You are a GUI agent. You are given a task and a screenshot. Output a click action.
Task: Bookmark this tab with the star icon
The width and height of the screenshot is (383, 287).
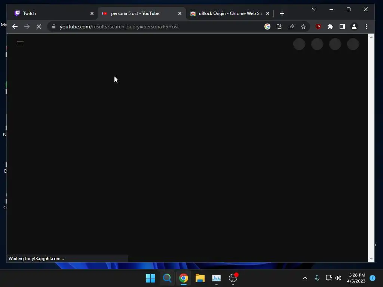[x=303, y=27]
